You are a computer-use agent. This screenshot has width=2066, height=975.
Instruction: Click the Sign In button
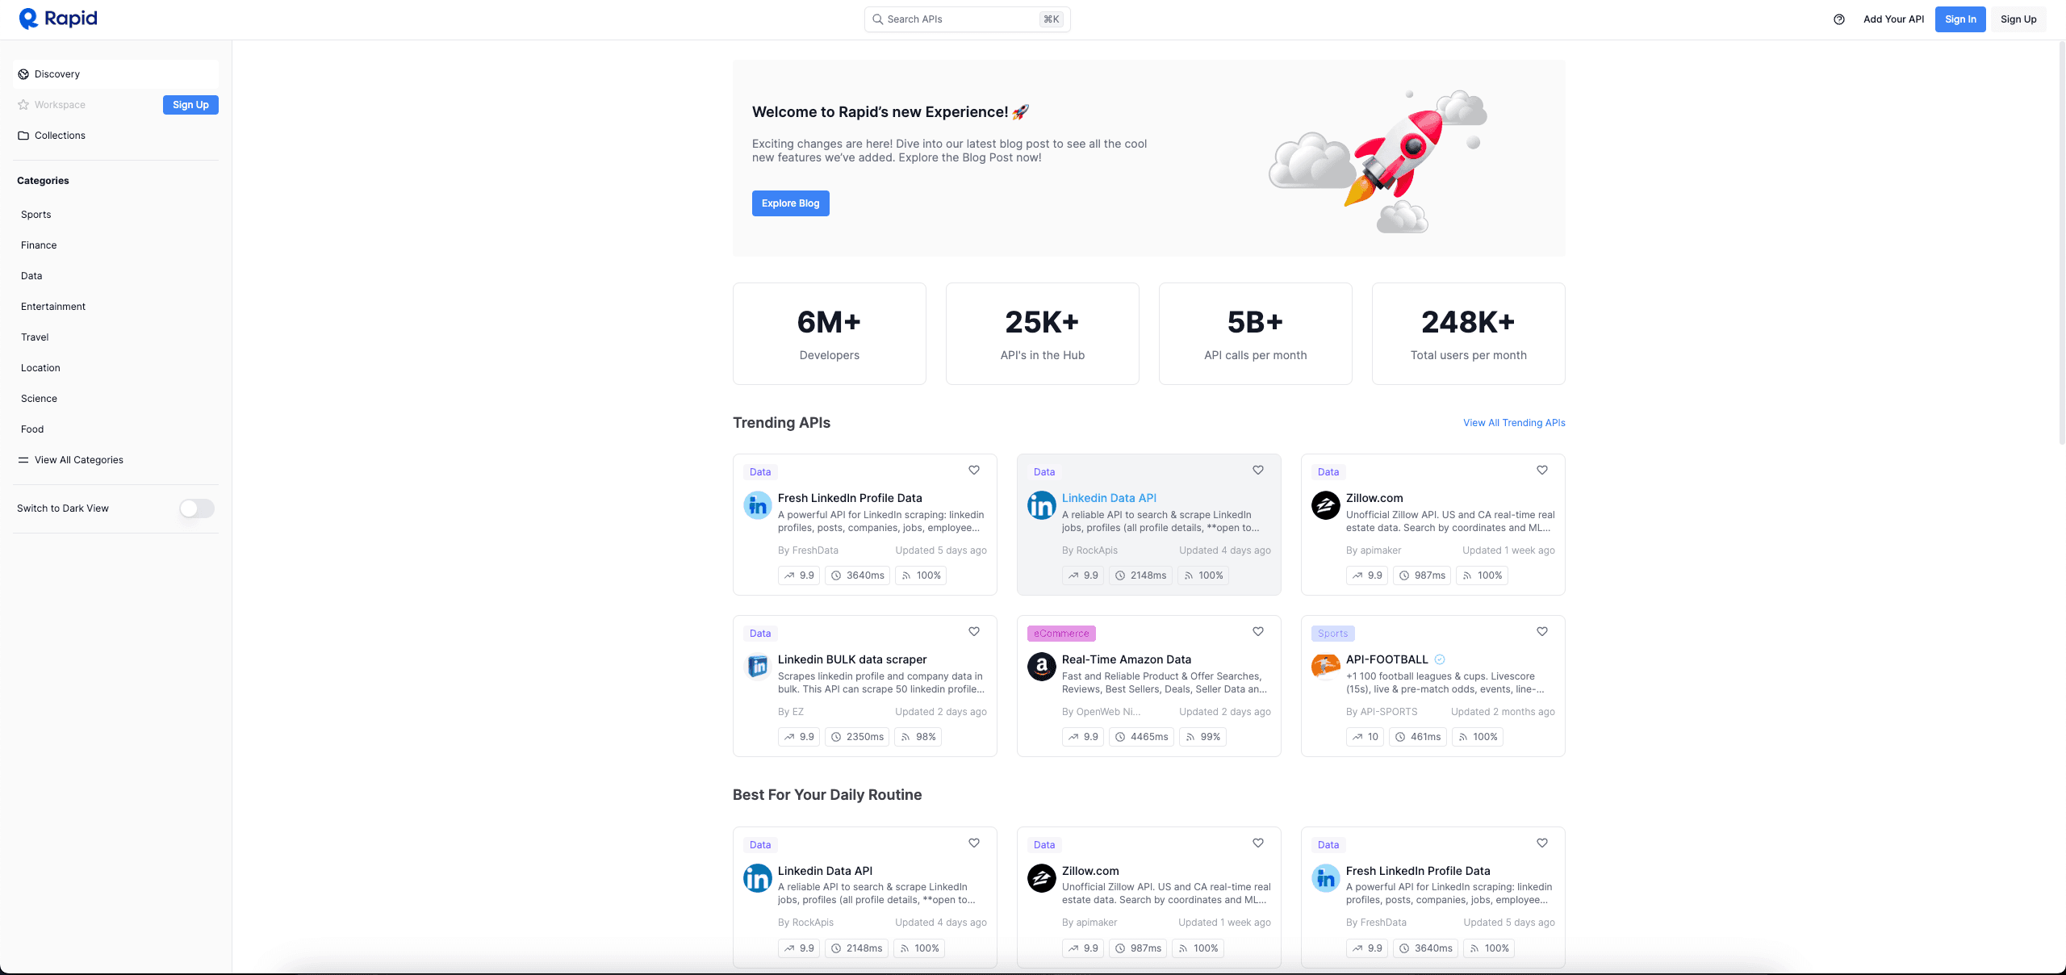tap(1960, 19)
